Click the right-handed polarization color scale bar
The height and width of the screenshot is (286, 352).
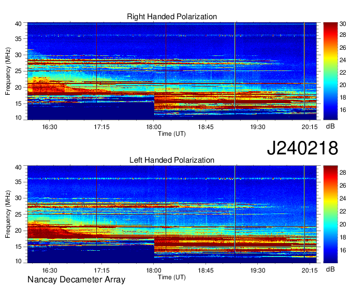click(x=330, y=71)
